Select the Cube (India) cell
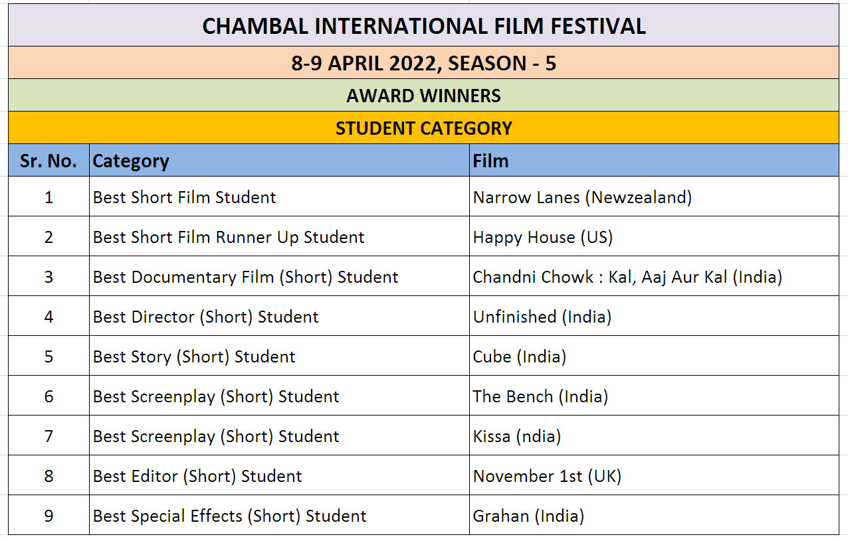Viewport: 848px width, 539px height. click(654, 356)
